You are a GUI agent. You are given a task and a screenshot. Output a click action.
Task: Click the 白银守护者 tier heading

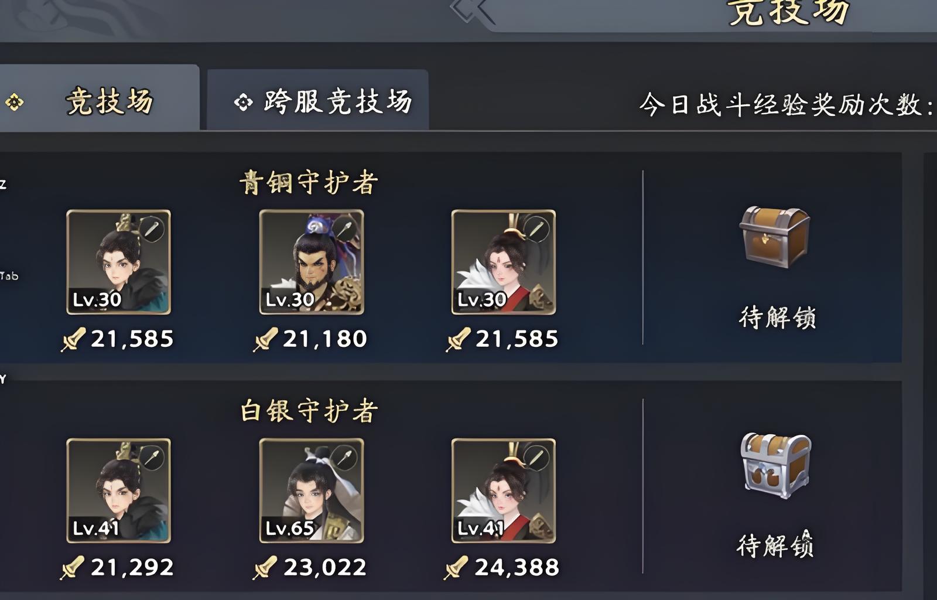click(x=309, y=411)
